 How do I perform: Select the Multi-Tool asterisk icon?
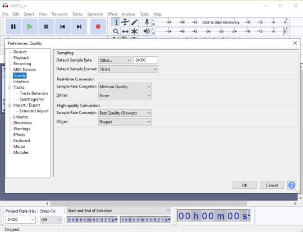pyautogui.click(x=134, y=31)
